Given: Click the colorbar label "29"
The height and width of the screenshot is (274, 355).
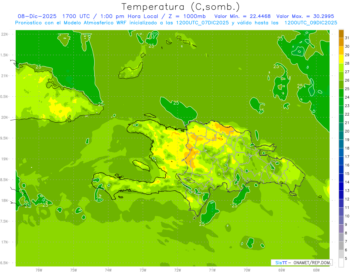Looking at the screenshot, I should (x=347, y=55).
